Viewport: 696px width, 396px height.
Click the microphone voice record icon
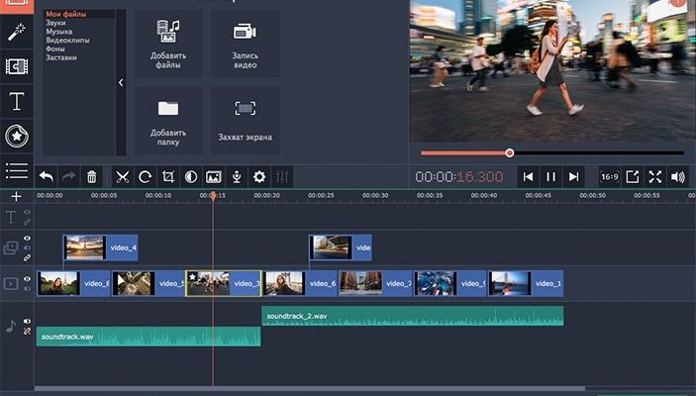237,177
